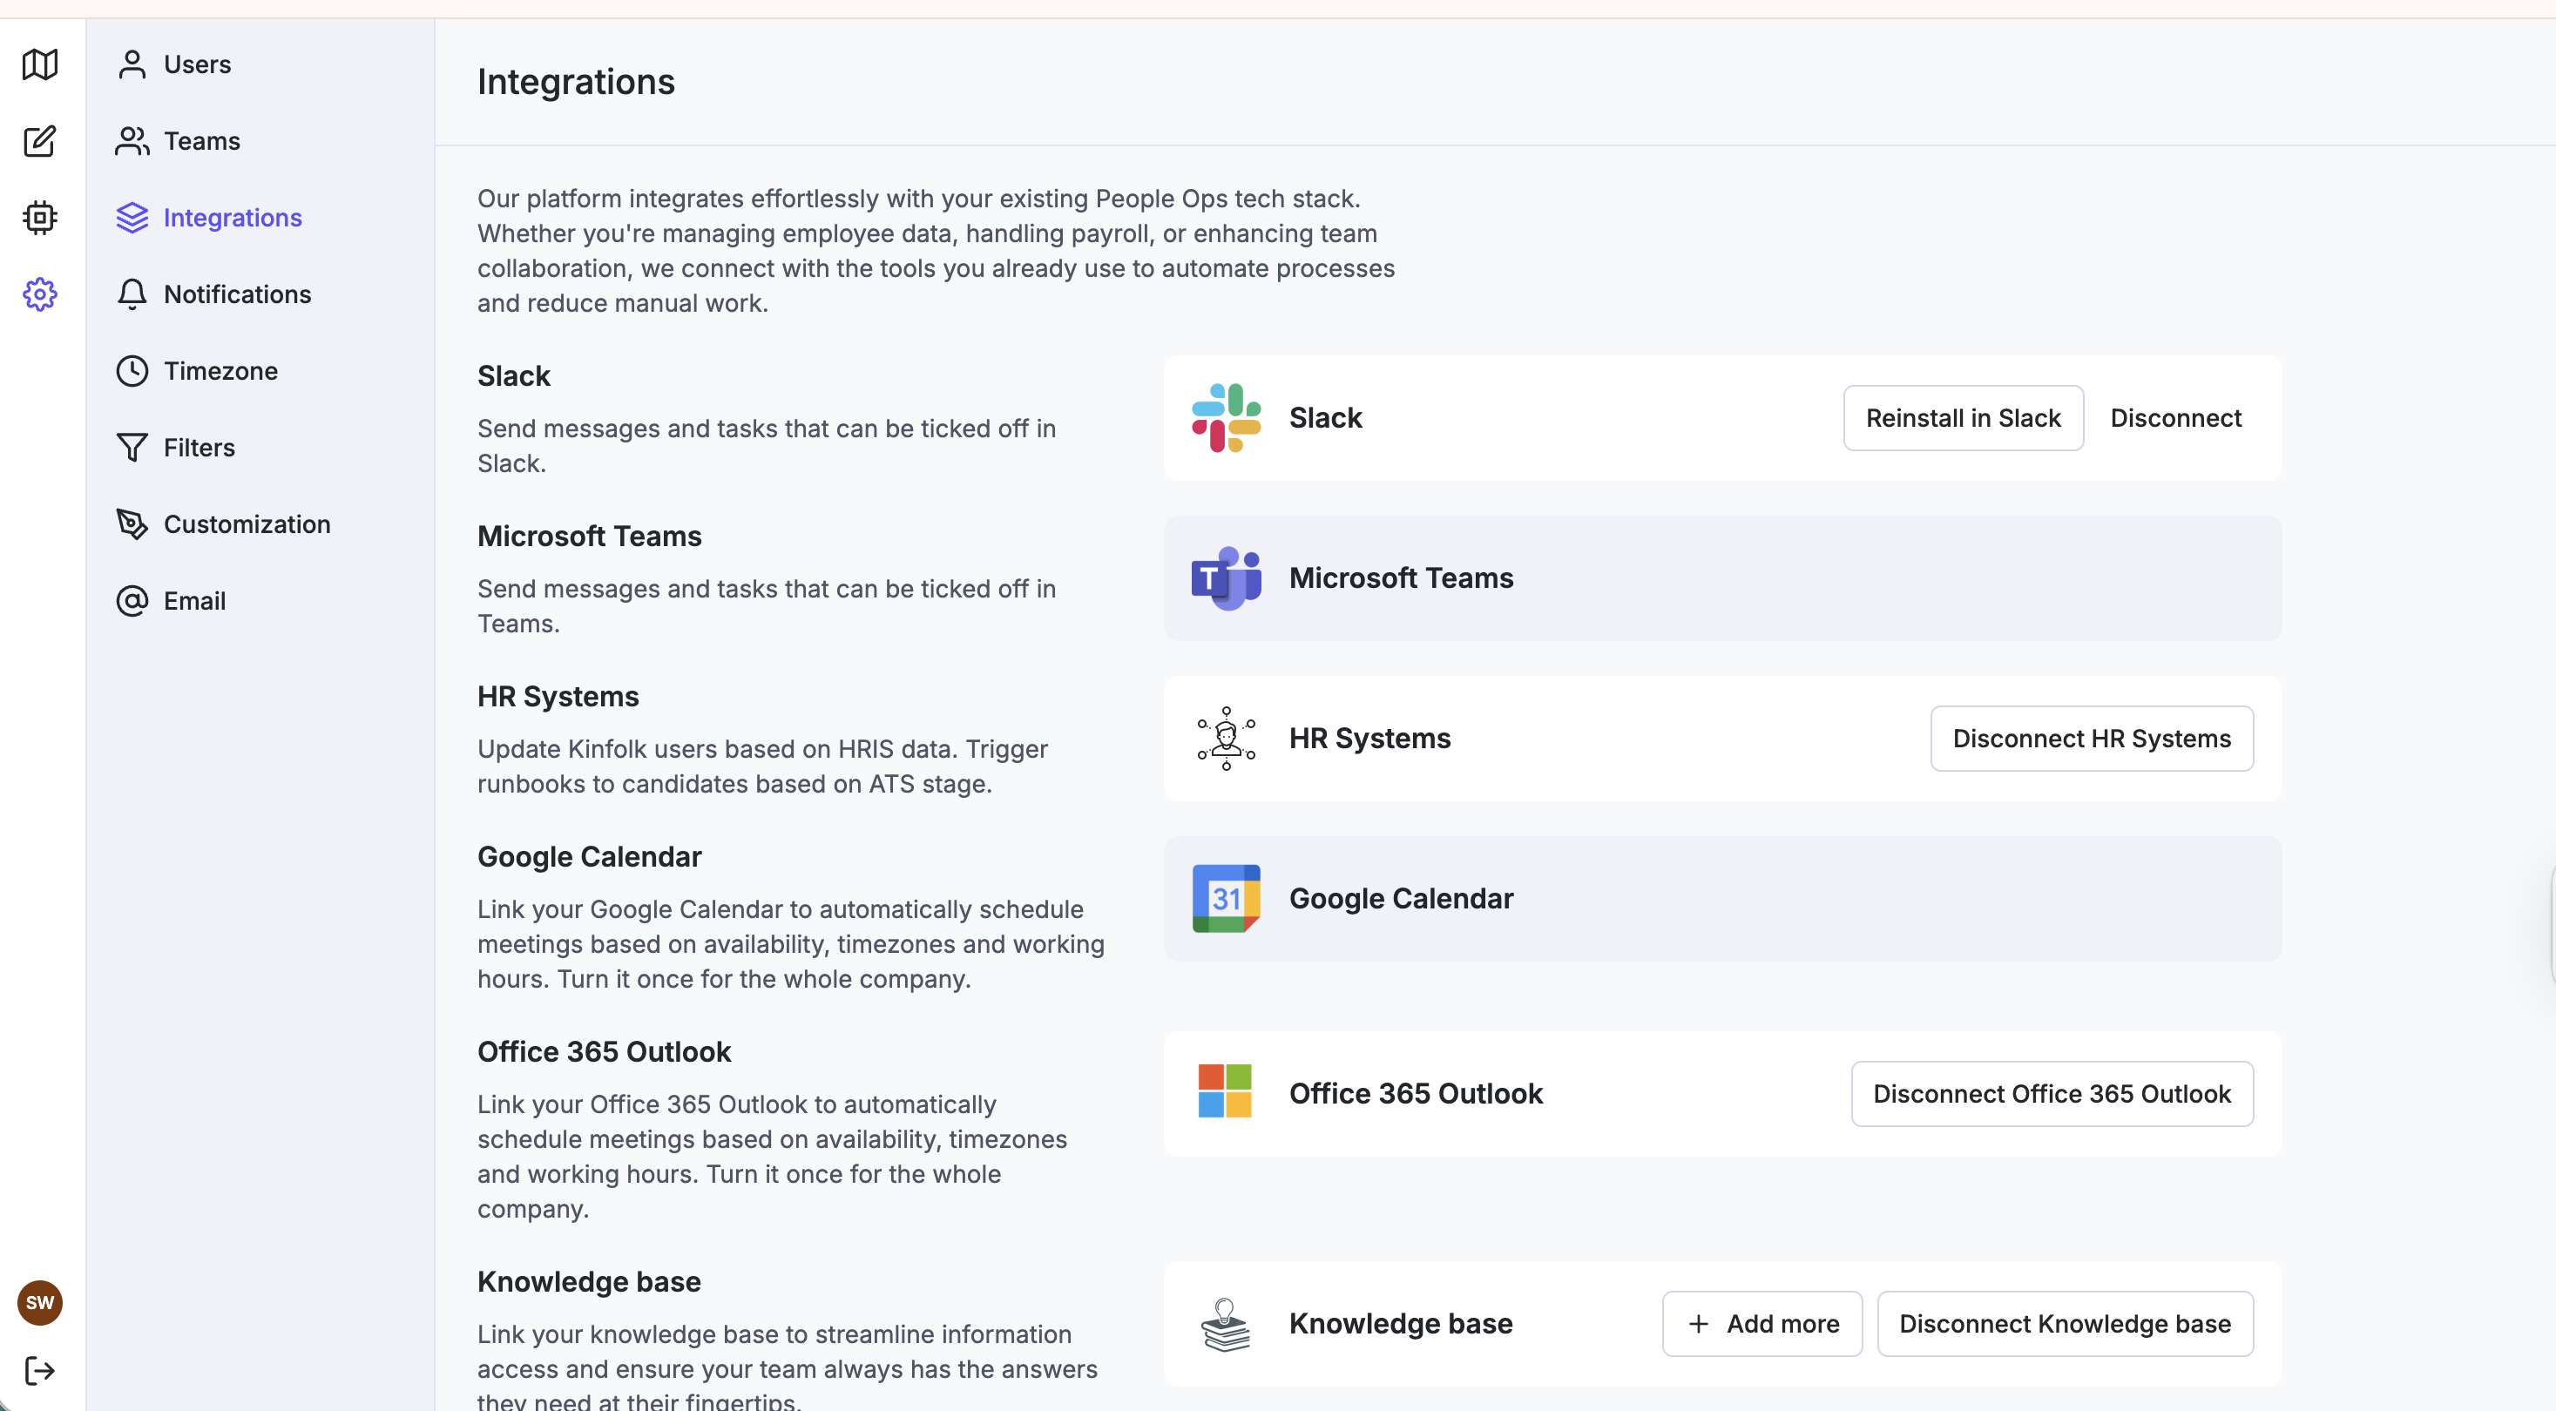This screenshot has width=2556, height=1411.
Task: Disconnect the Slack integration
Action: tap(2175, 418)
